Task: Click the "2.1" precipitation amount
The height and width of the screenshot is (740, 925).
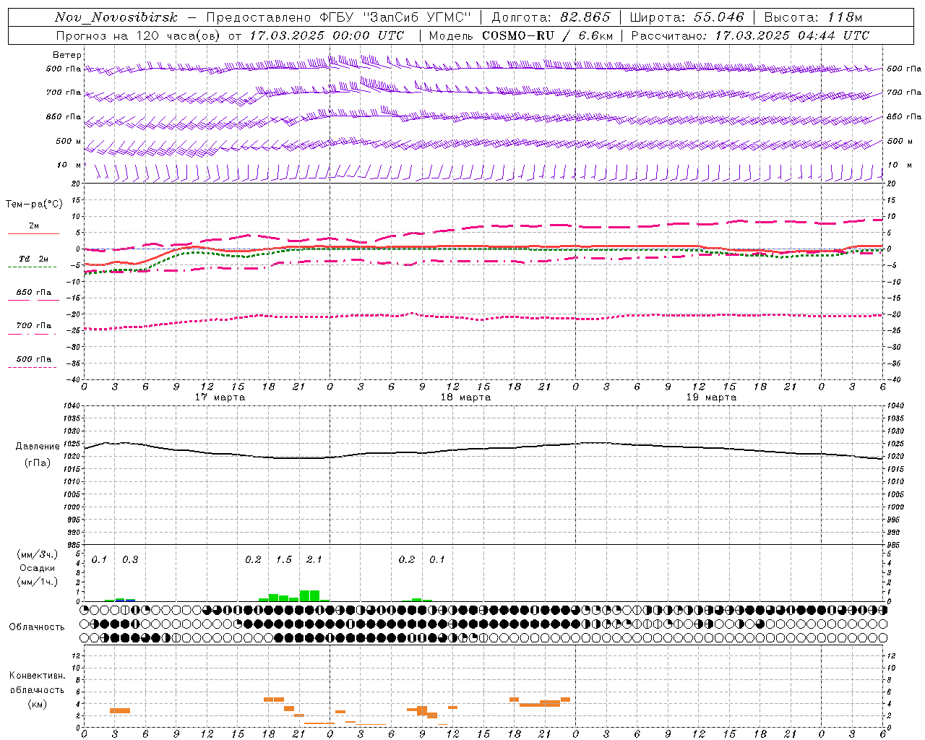Action: [x=314, y=560]
